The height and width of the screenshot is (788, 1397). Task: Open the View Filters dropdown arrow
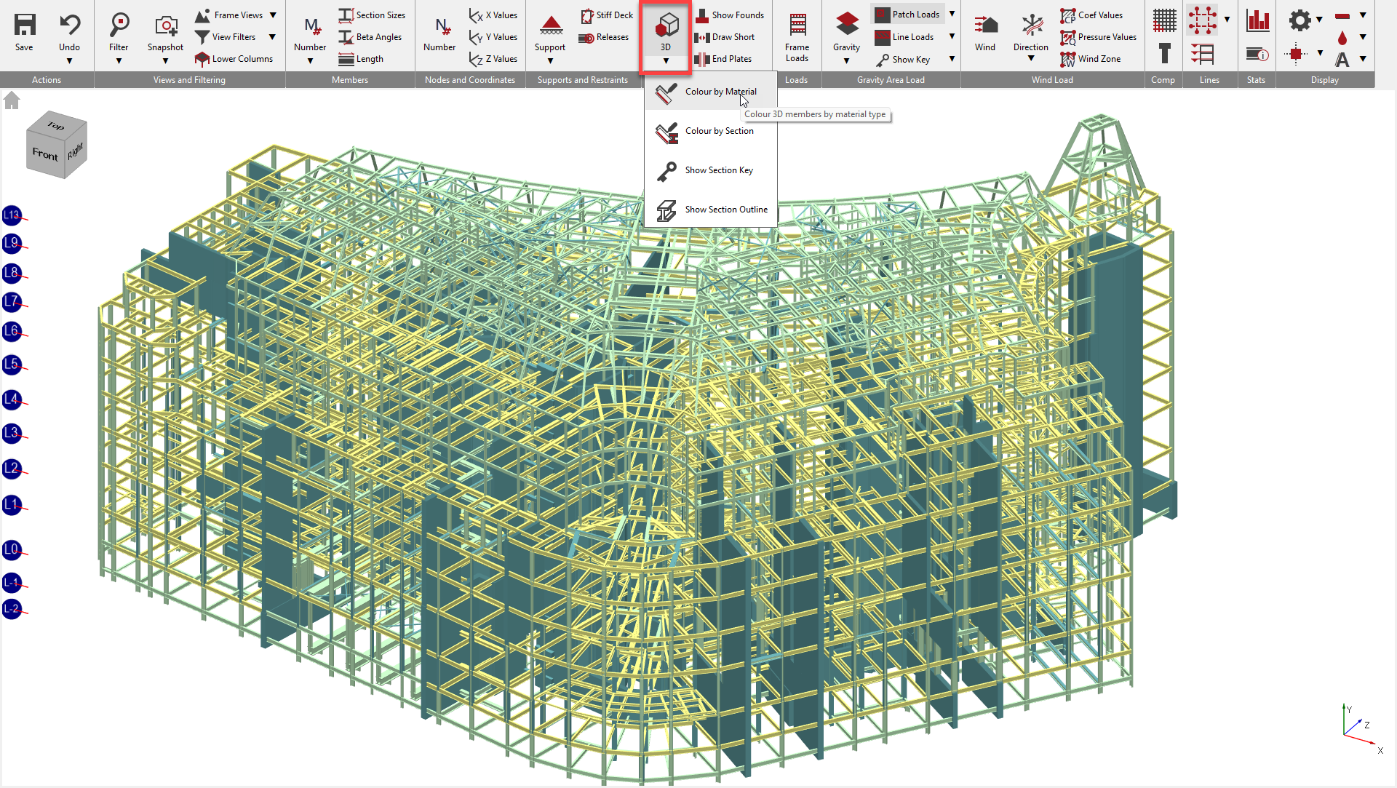click(x=272, y=37)
